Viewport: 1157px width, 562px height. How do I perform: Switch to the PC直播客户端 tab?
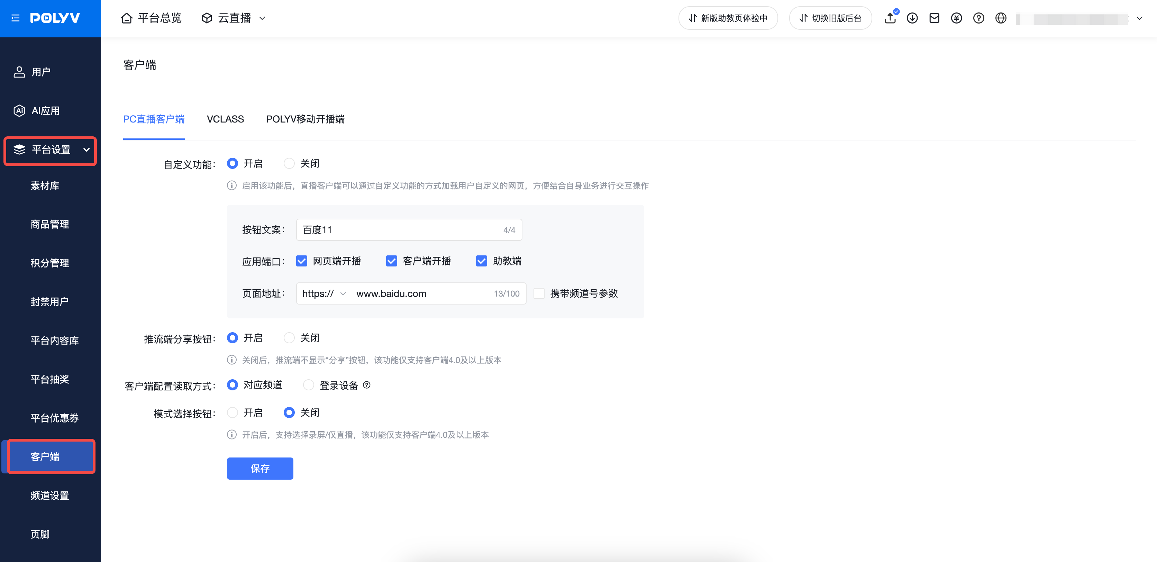[154, 119]
